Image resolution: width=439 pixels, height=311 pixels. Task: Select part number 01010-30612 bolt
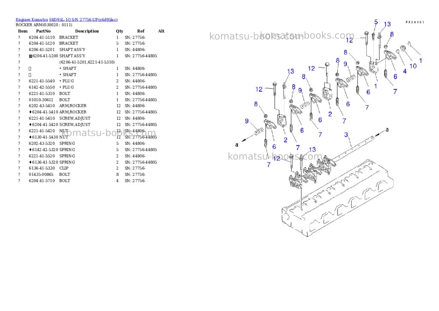pos(41,100)
